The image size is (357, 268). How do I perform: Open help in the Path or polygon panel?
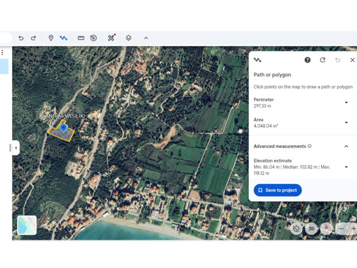(307, 60)
